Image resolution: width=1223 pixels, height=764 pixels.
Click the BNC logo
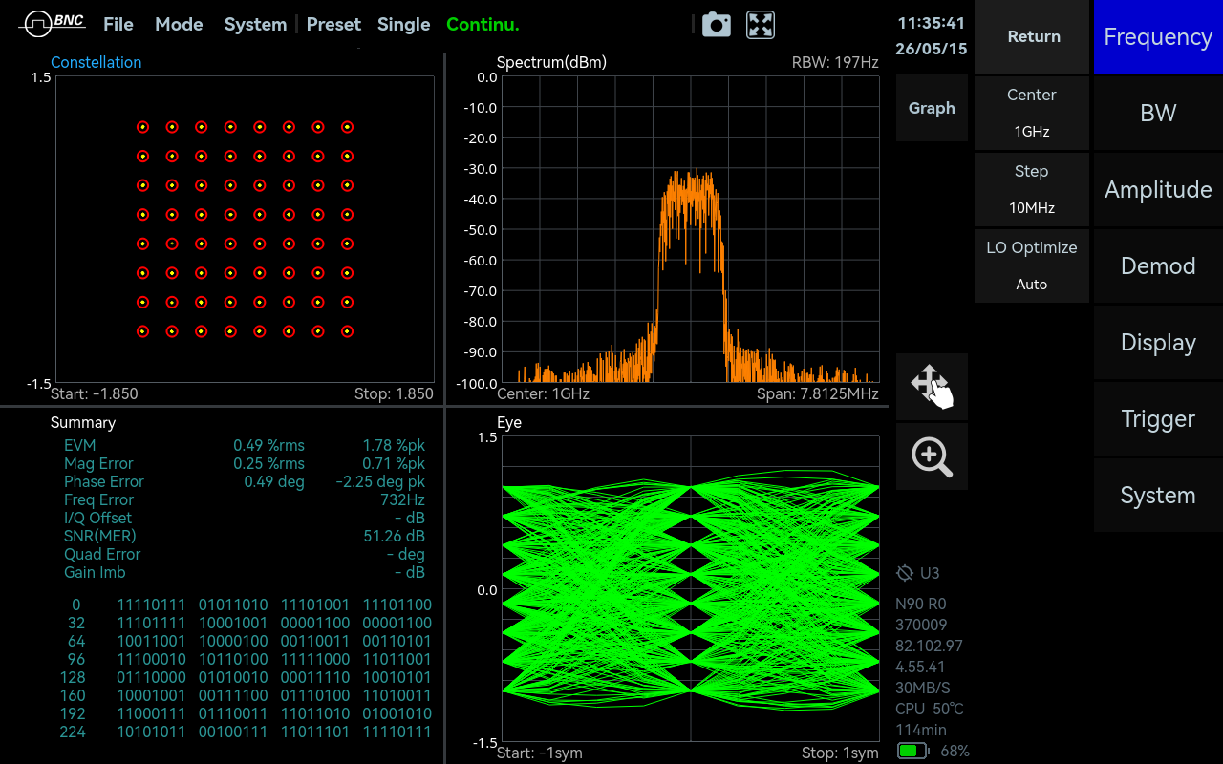(x=52, y=24)
